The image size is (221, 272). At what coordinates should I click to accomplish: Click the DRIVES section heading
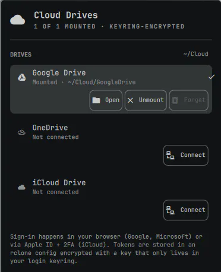click(x=21, y=55)
